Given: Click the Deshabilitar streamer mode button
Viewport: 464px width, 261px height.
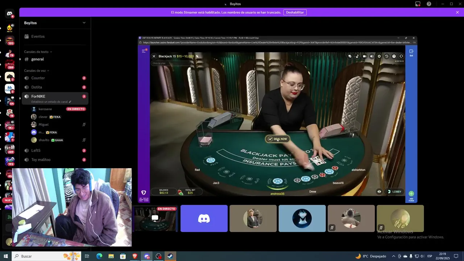Looking at the screenshot, I should tap(295, 12).
